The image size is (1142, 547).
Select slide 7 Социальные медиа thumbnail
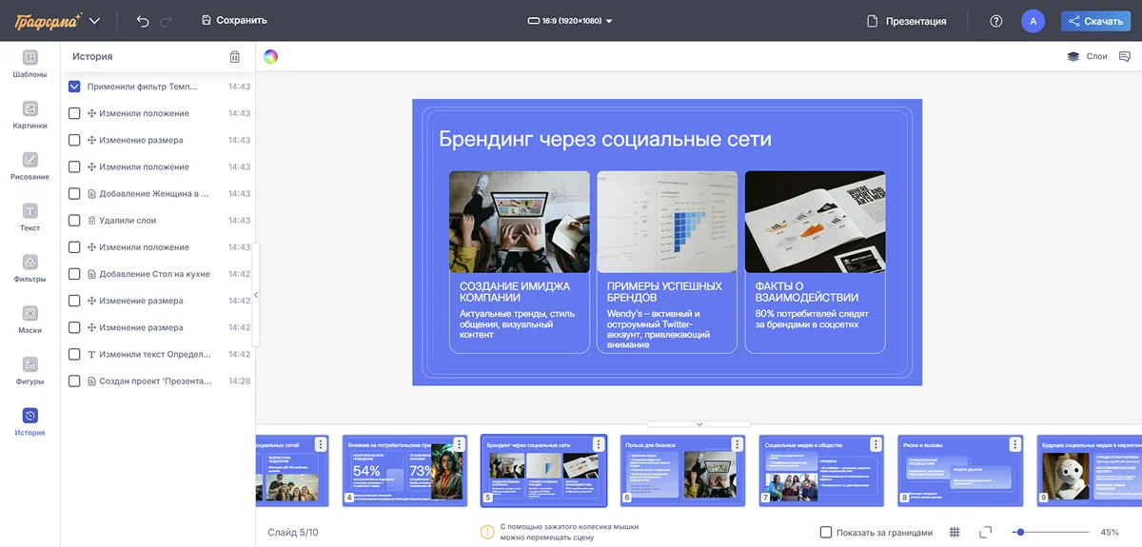click(821, 471)
